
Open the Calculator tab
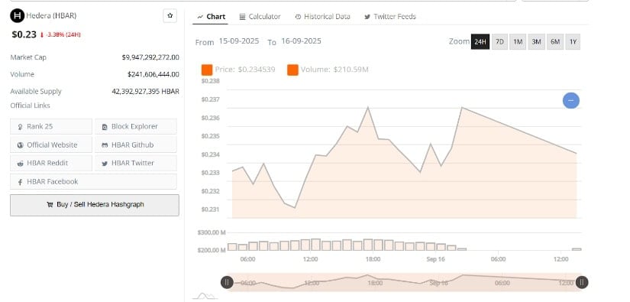[260, 17]
